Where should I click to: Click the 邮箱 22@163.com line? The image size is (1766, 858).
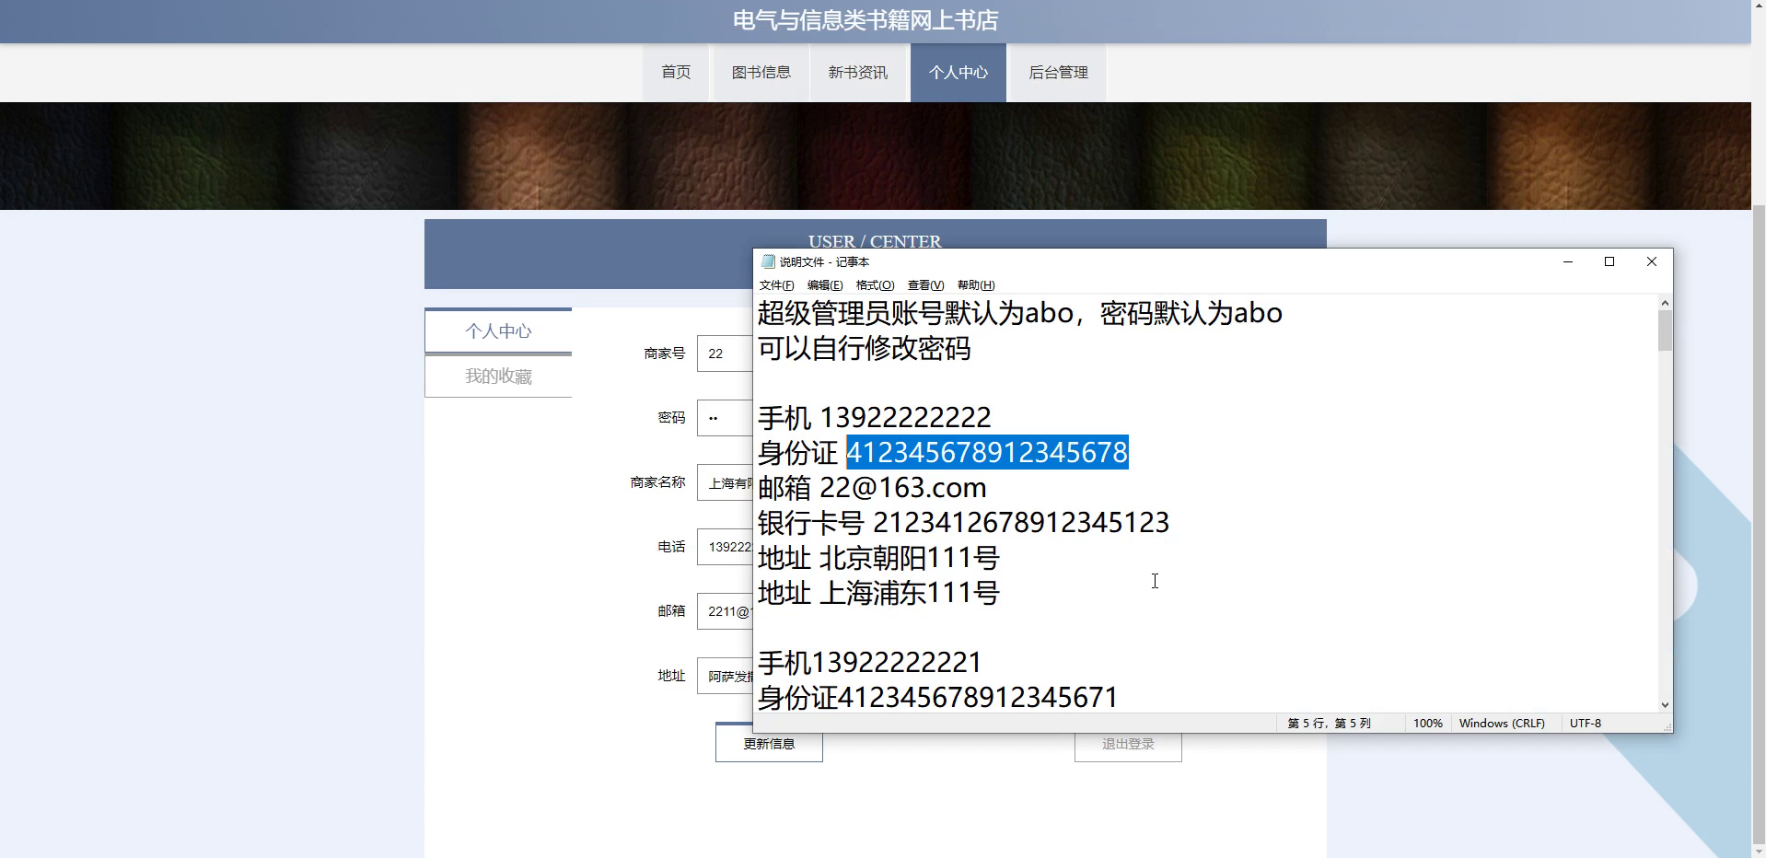[872, 488]
